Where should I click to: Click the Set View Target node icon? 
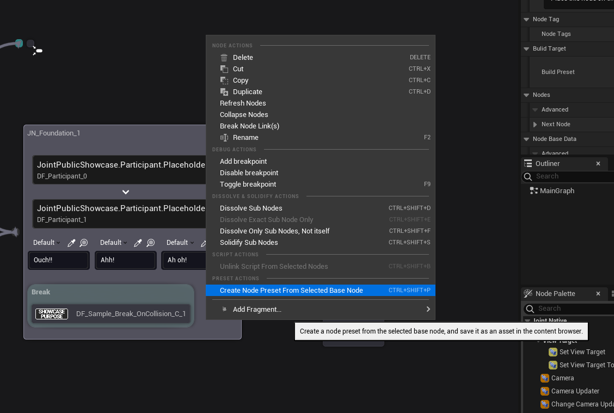(553, 352)
